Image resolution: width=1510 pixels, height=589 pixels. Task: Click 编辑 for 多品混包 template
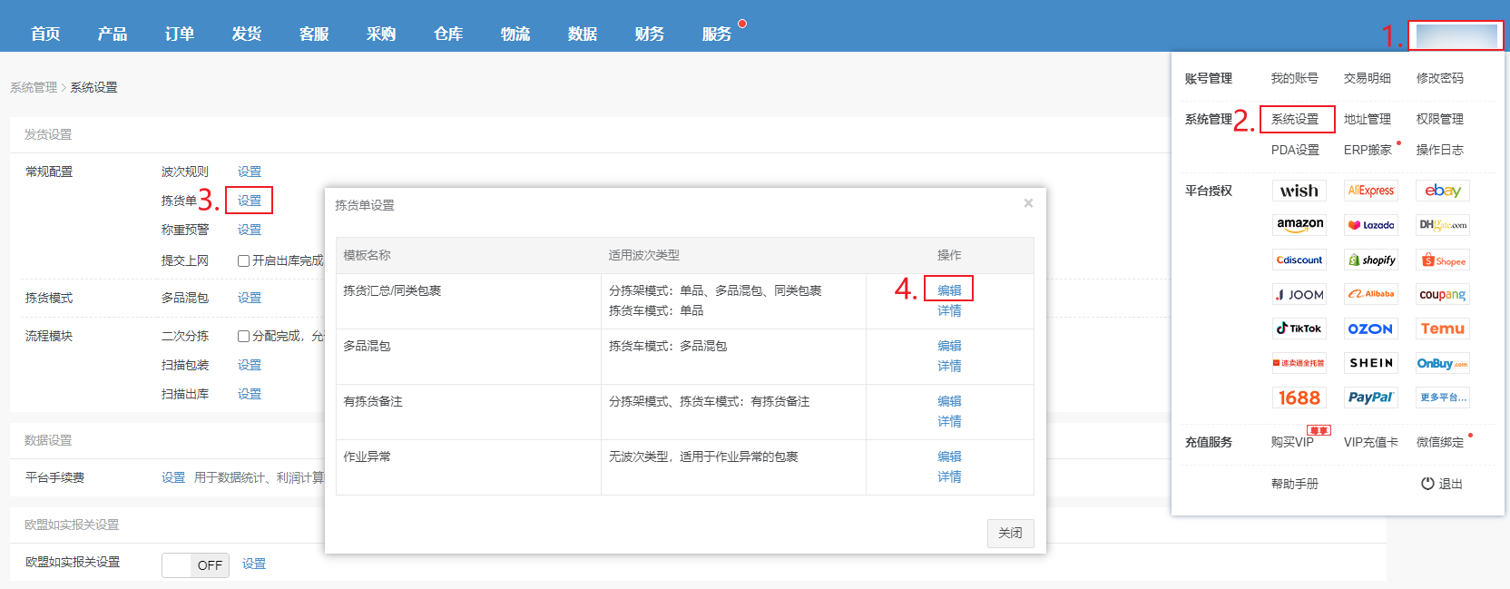pos(949,346)
